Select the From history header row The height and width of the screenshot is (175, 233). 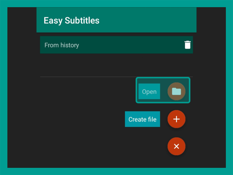116,45
